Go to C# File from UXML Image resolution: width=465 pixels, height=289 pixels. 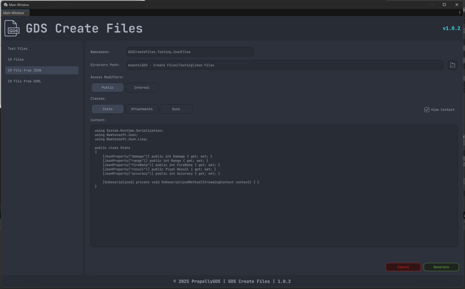(42, 81)
